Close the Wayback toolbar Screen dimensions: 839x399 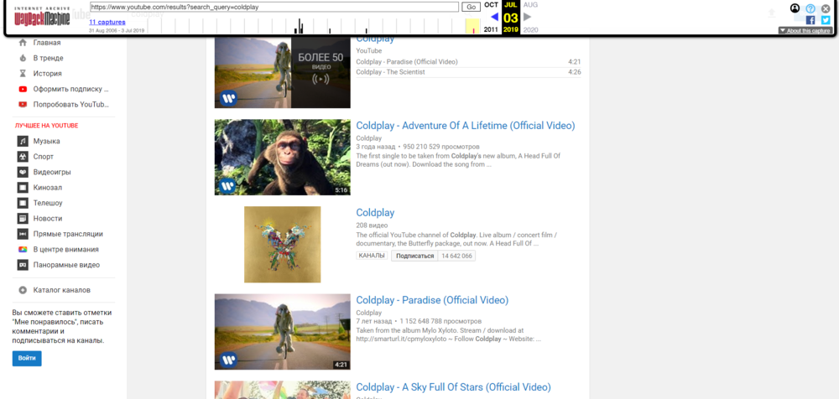point(826,8)
